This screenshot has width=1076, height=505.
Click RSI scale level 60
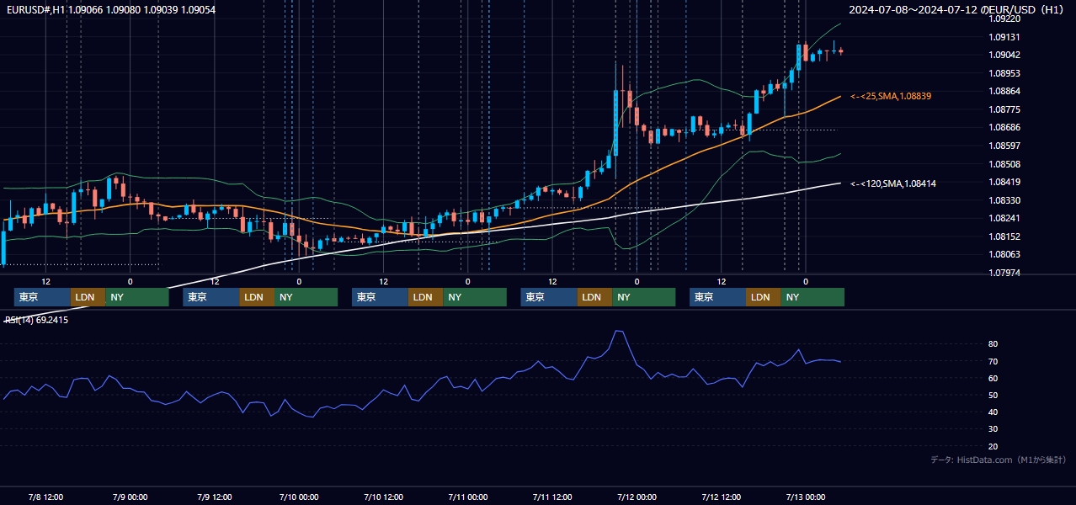tap(993, 378)
